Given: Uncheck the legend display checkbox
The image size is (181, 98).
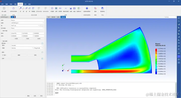Looking at the screenshot, I should pyautogui.click(x=3, y=55).
